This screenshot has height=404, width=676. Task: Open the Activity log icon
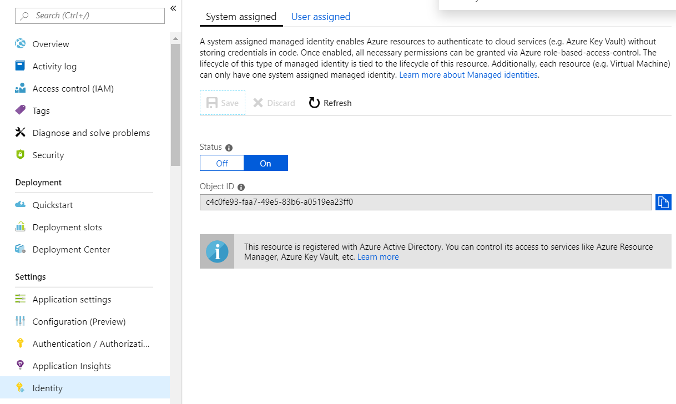tap(21, 66)
